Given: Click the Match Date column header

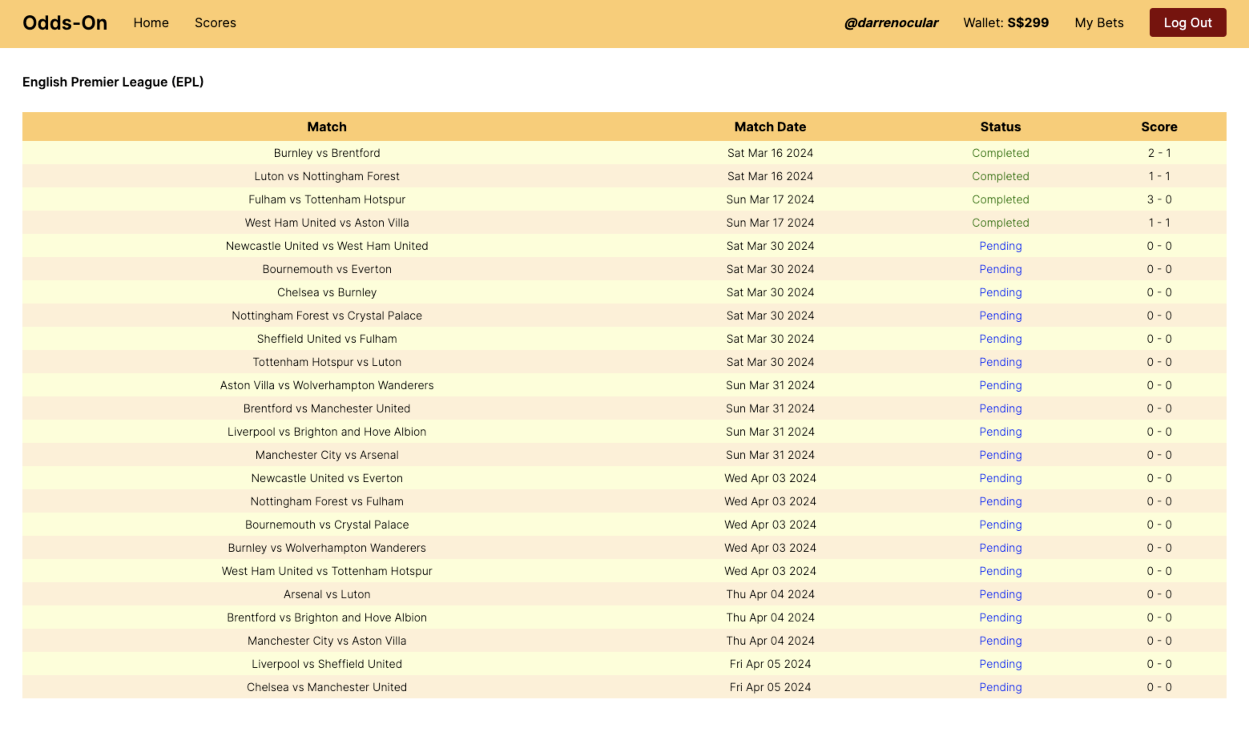Looking at the screenshot, I should pos(770,127).
